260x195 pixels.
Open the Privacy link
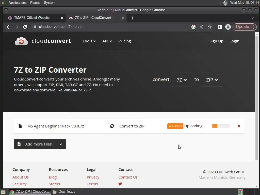point(93,177)
